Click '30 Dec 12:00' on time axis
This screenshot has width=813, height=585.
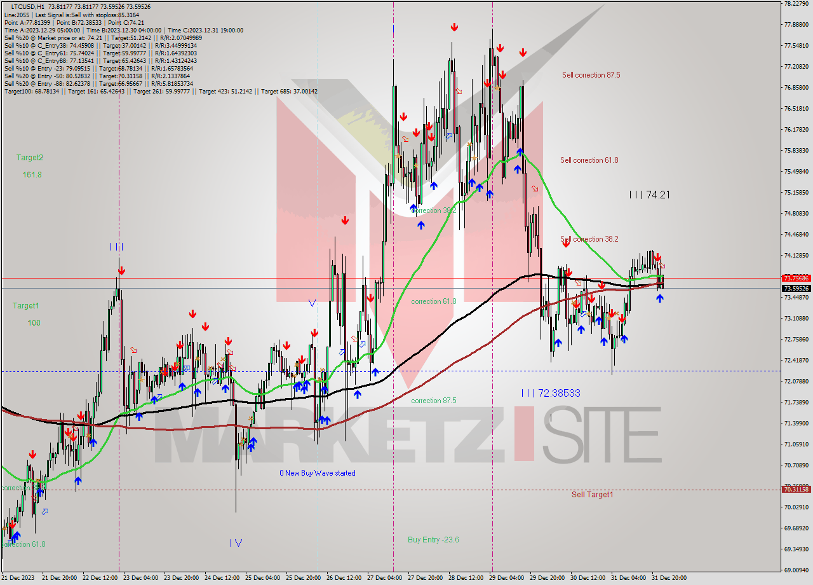pyautogui.click(x=588, y=578)
